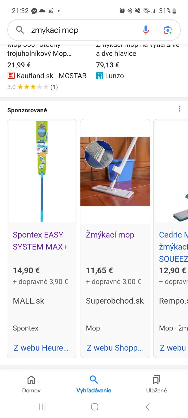Click the Z webu Heure... source link
This screenshot has height=418, width=188.
pos(41,348)
